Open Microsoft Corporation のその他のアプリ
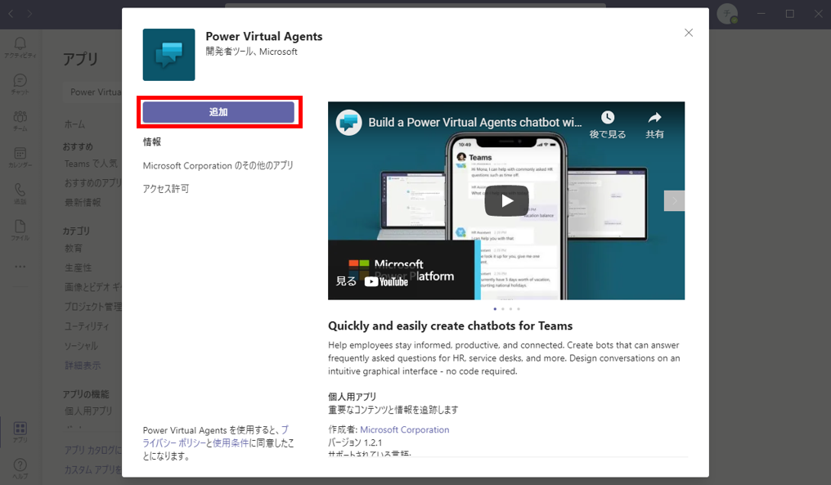The width and height of the screenshot is (831, 485). click(x=218, y=165)
